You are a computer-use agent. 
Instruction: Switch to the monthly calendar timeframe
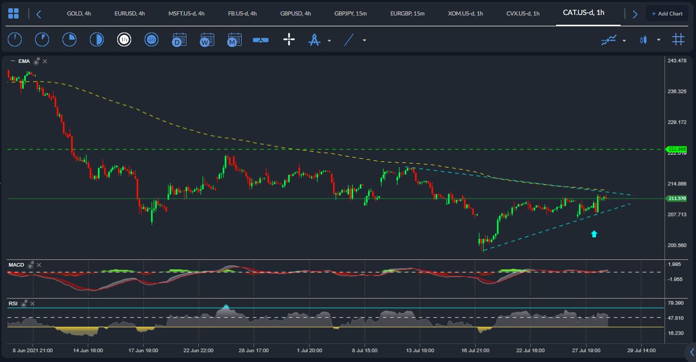click(235, 39)
